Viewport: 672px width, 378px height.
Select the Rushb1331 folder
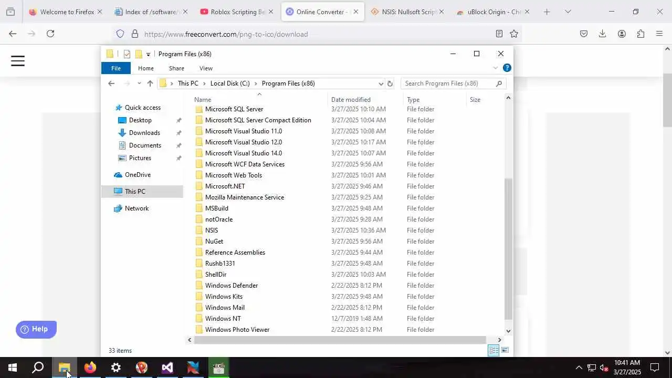[x=220, y=264]
